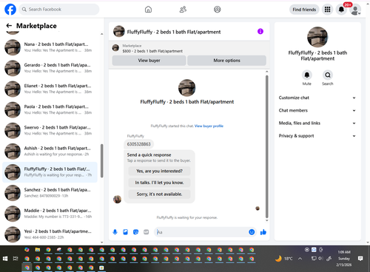This screenshot has height=272, width=370.
Task: Mute the conversation with bell icon
Action: pos(307,75)
